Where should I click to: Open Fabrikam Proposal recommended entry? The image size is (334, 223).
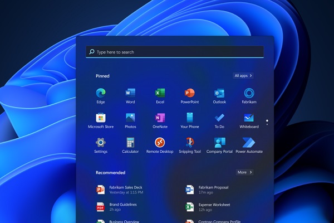(x=207, y=190)
